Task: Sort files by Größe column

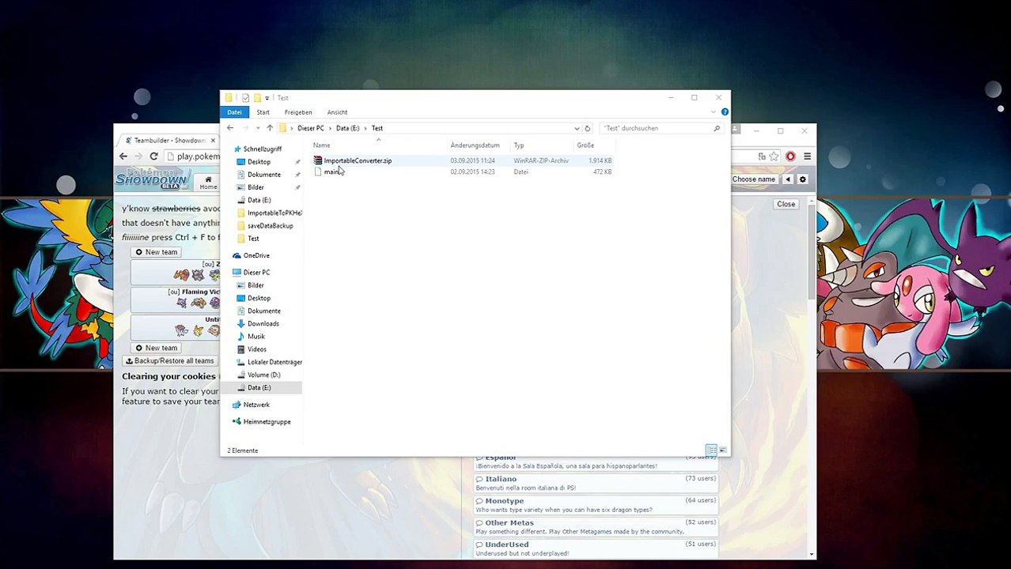Action: 585,145
